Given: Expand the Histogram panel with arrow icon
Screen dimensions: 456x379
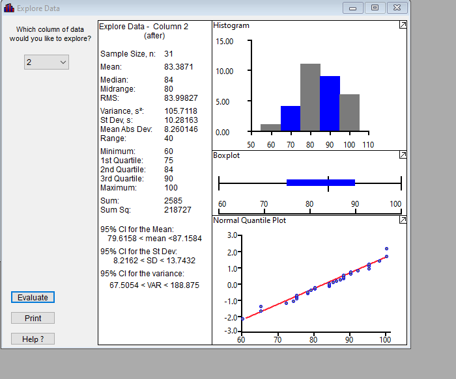Looking at the screenshot, I should [x=403, y=25].
